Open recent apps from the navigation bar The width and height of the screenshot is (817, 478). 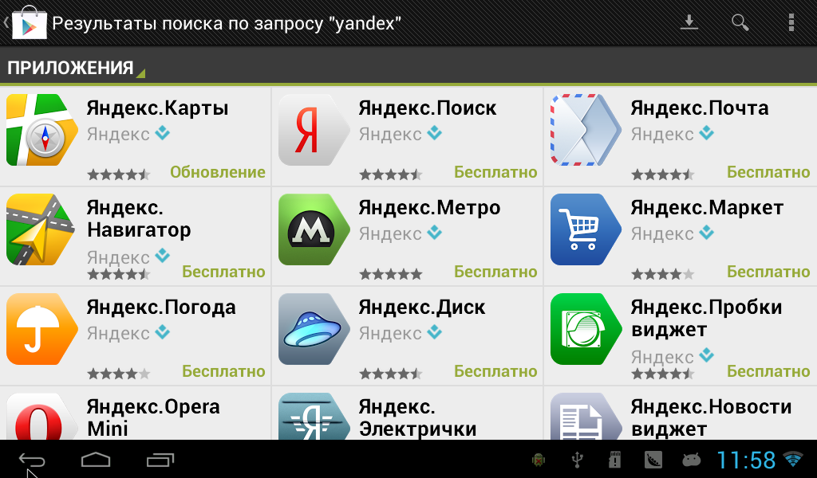[160, 460]
